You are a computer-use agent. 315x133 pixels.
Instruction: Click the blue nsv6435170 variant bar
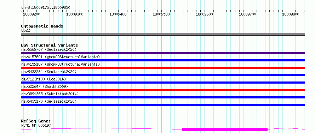pos(163,105)
